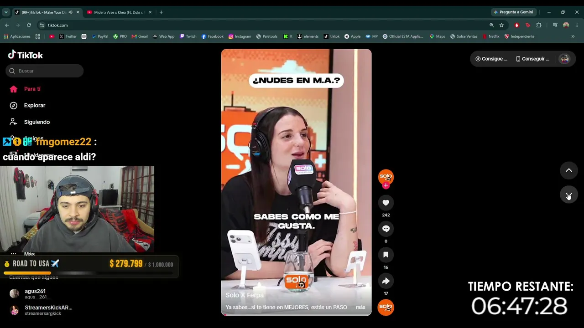
Task: Close the Midel x Arse x Khea tab
Action: [150, 12]
